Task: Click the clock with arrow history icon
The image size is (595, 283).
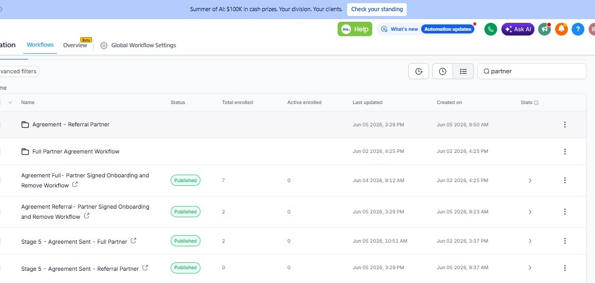Action: click(418, 71)
